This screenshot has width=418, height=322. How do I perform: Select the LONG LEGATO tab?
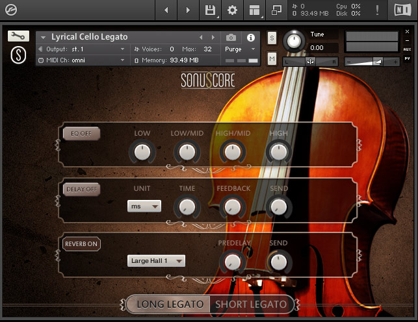pos(170,304)
